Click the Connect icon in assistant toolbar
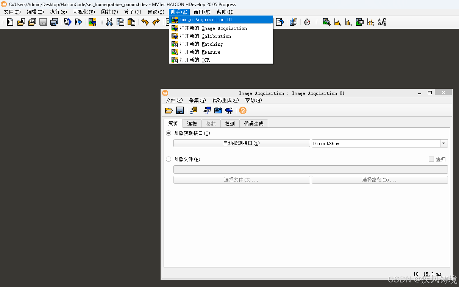Screen dimensions: 459x287 point(207,110)
